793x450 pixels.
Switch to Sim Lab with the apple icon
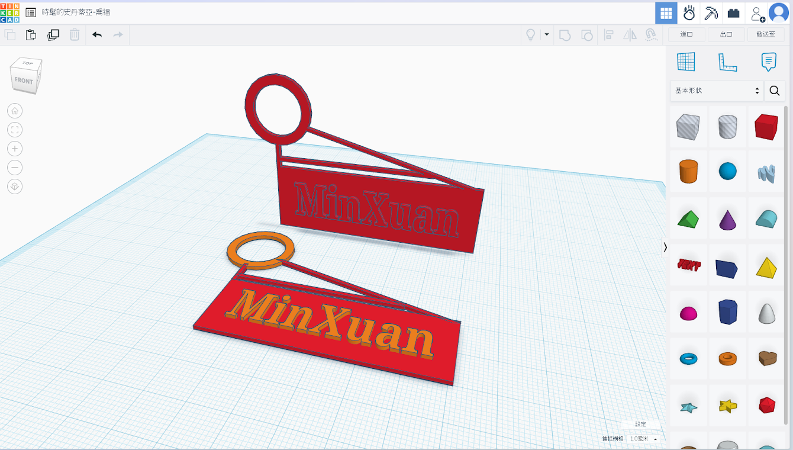689,13
